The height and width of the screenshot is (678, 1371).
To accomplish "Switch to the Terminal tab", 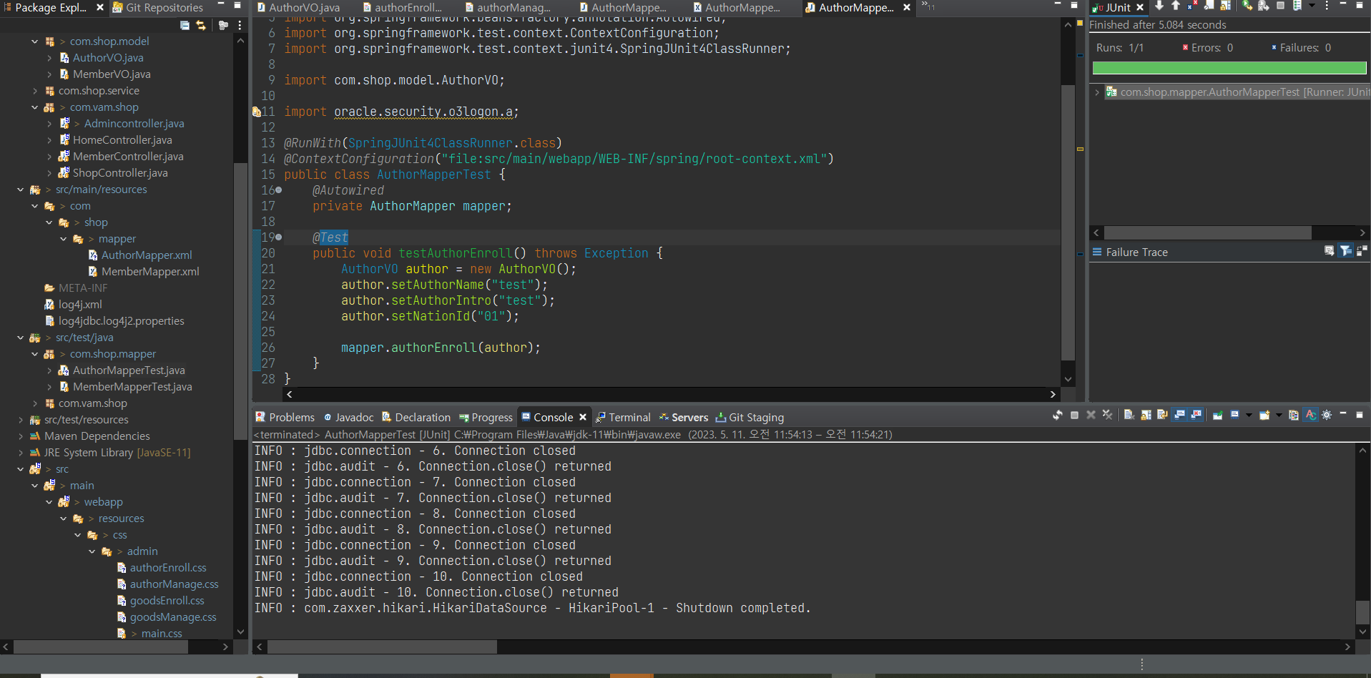I will (623, 417).
